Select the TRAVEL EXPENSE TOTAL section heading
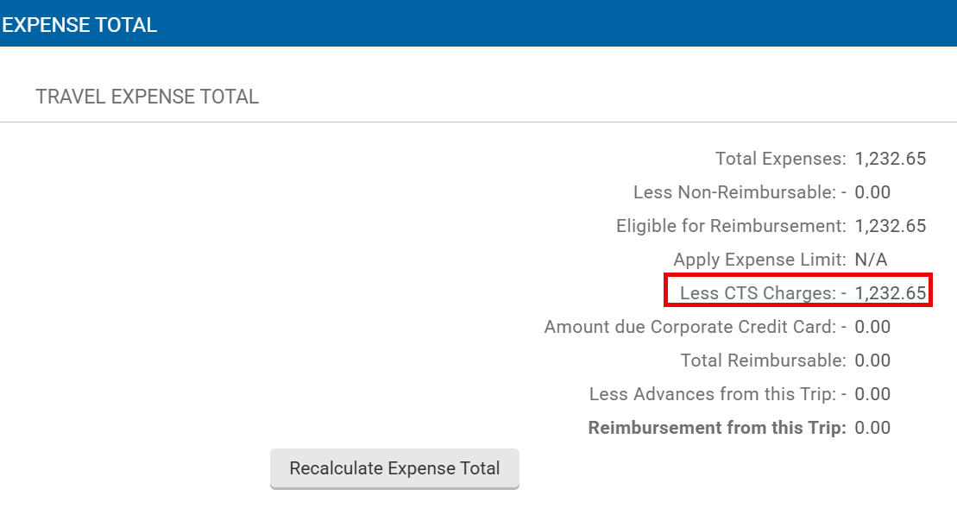 pos(148,97)
